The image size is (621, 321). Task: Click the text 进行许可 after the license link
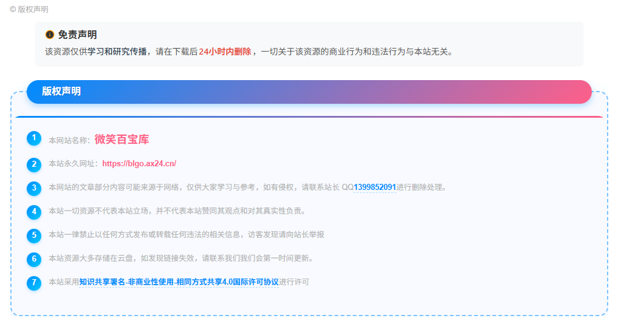click(294, 282)
